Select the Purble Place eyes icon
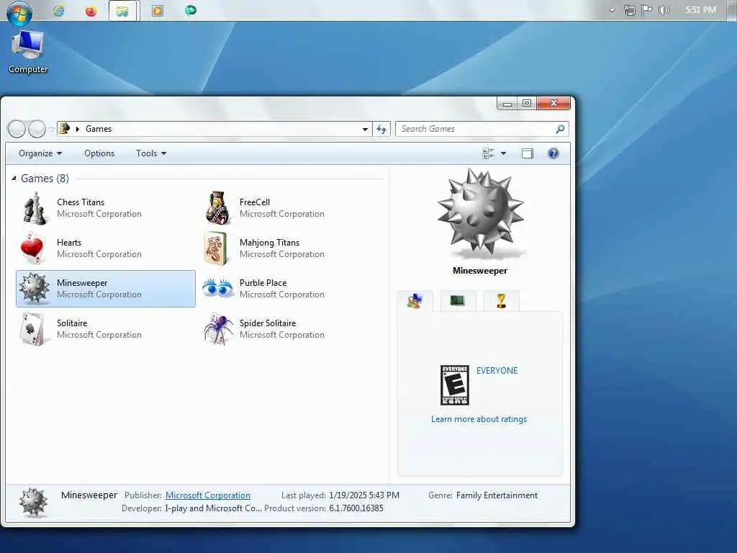737x553 pixels. tap(217, 287)
